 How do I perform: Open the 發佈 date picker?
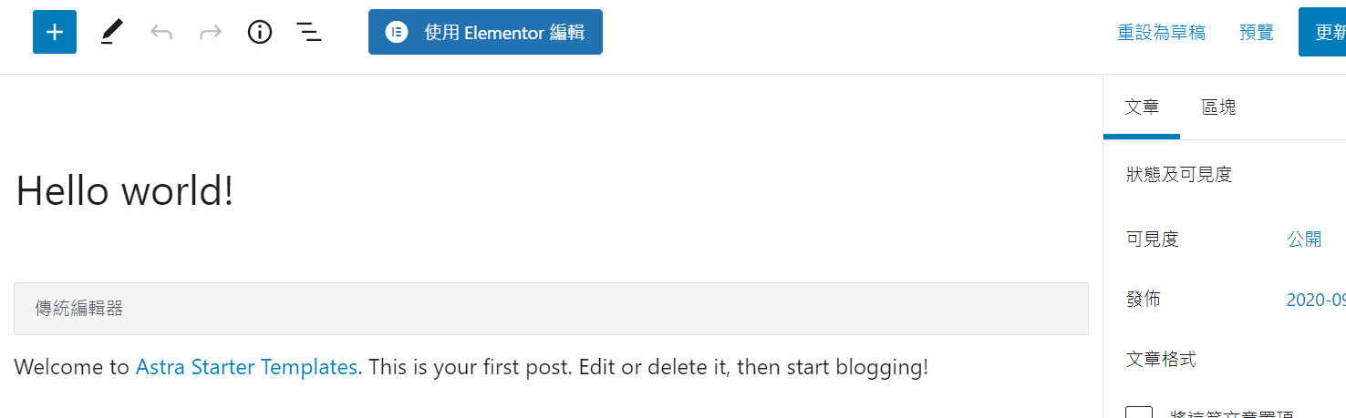point(1316,300)
